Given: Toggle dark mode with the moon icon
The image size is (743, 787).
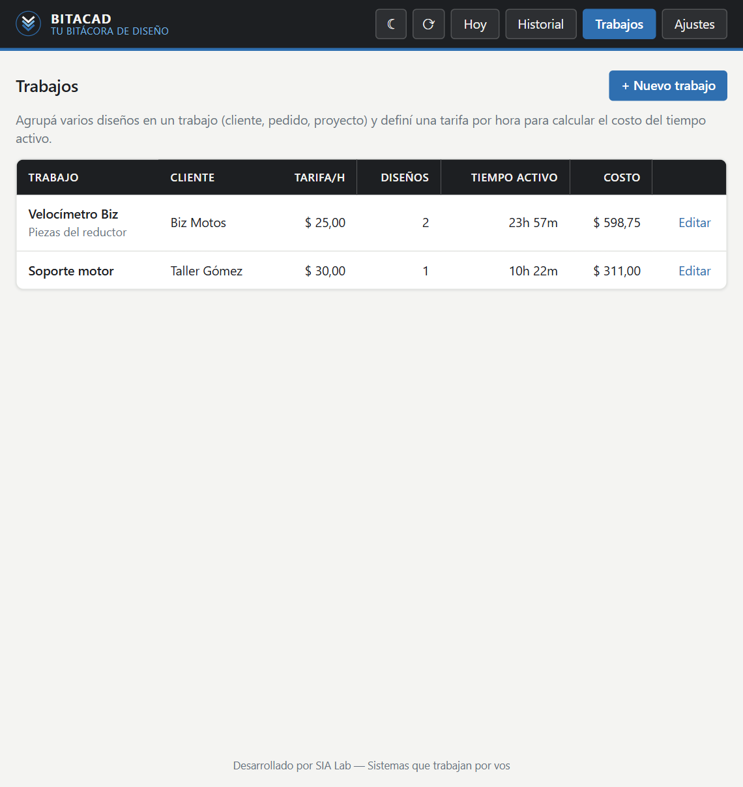Looking at the screenshot, I should click(391, 24).
